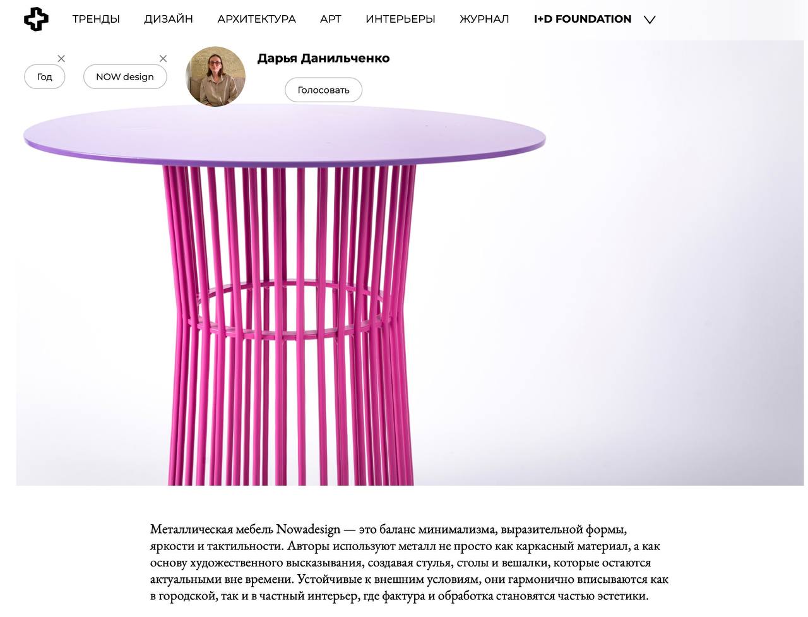
Task: Open the ДИЗАЙН section
Action: pyautogui.click(x=169, y=19)
